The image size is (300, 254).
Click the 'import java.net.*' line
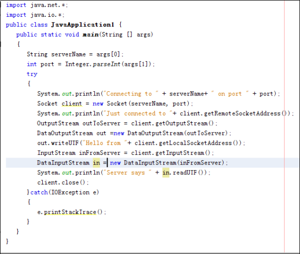coord(37,5)
